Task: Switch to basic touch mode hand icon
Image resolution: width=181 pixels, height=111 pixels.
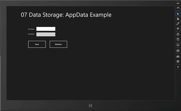Action: coord(178,18)
